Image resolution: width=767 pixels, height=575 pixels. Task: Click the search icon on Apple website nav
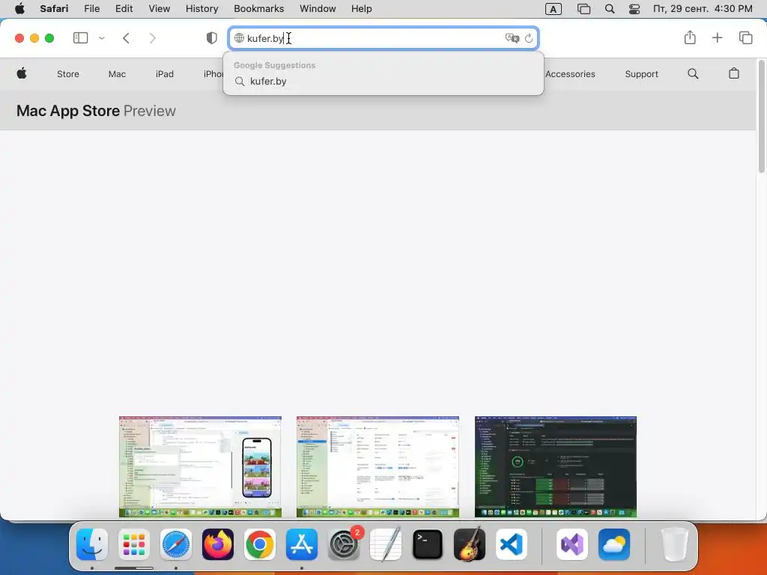click(693, 73)
